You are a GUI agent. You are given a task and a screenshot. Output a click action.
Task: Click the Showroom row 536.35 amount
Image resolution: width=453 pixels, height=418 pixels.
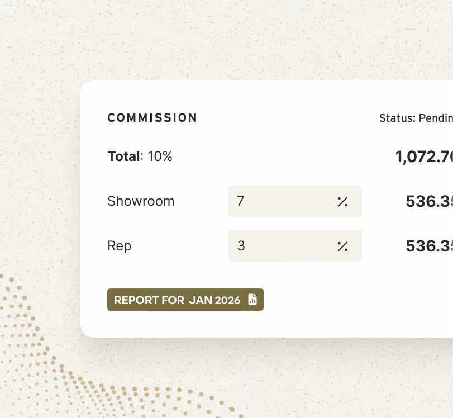[x=429, y=201]
